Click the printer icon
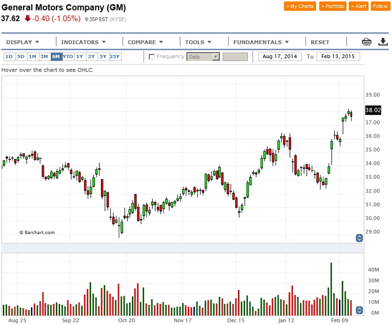The image size is (392, 325). coord(367,41)
